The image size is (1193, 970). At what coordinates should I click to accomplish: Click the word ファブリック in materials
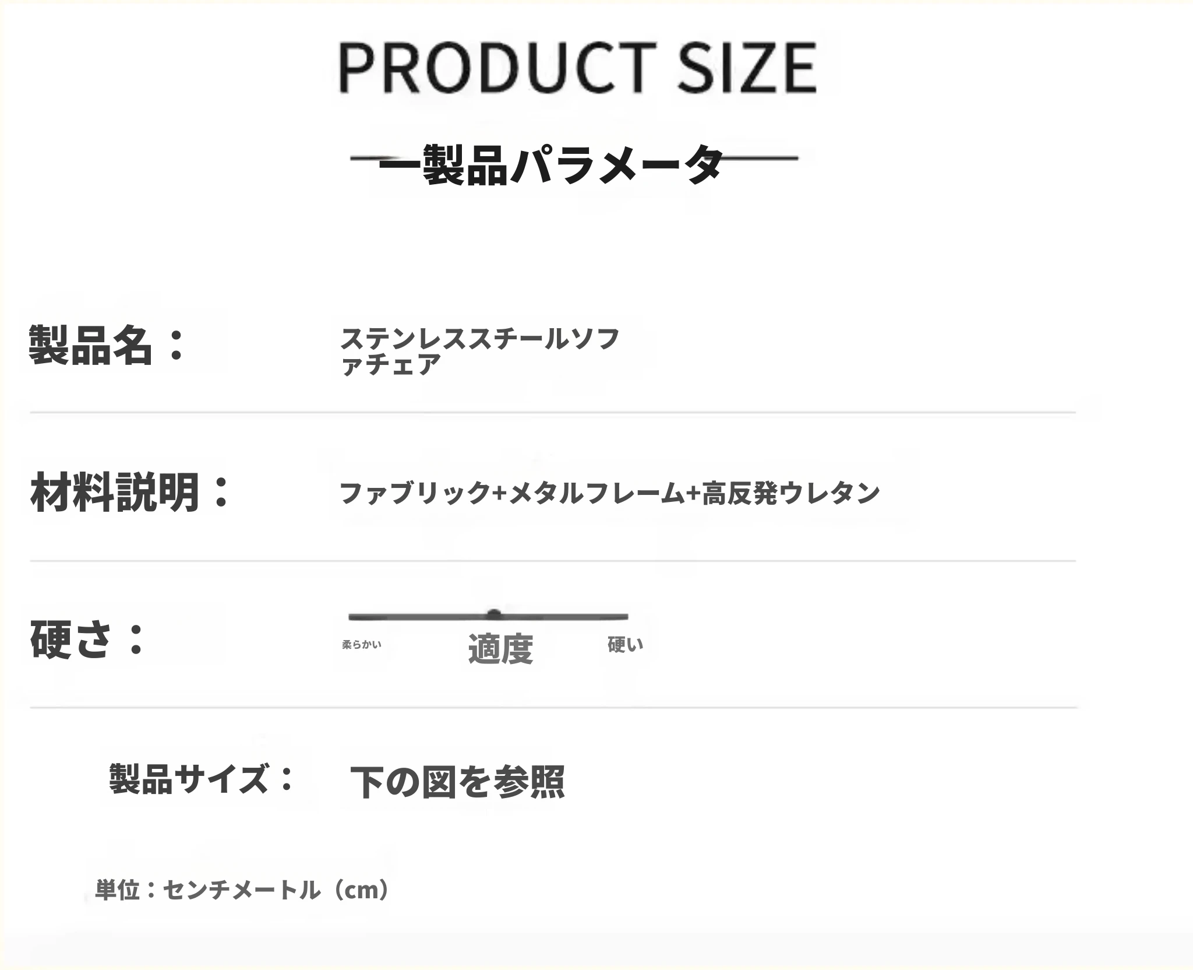pos(415,493)
